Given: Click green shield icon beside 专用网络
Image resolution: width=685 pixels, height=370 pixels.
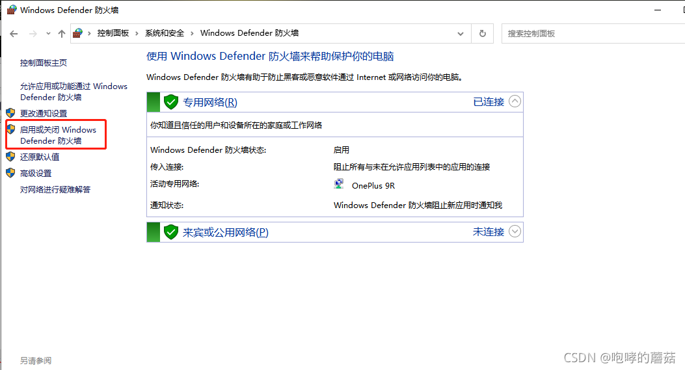Looking at the screenshot, I should point(171,102).
